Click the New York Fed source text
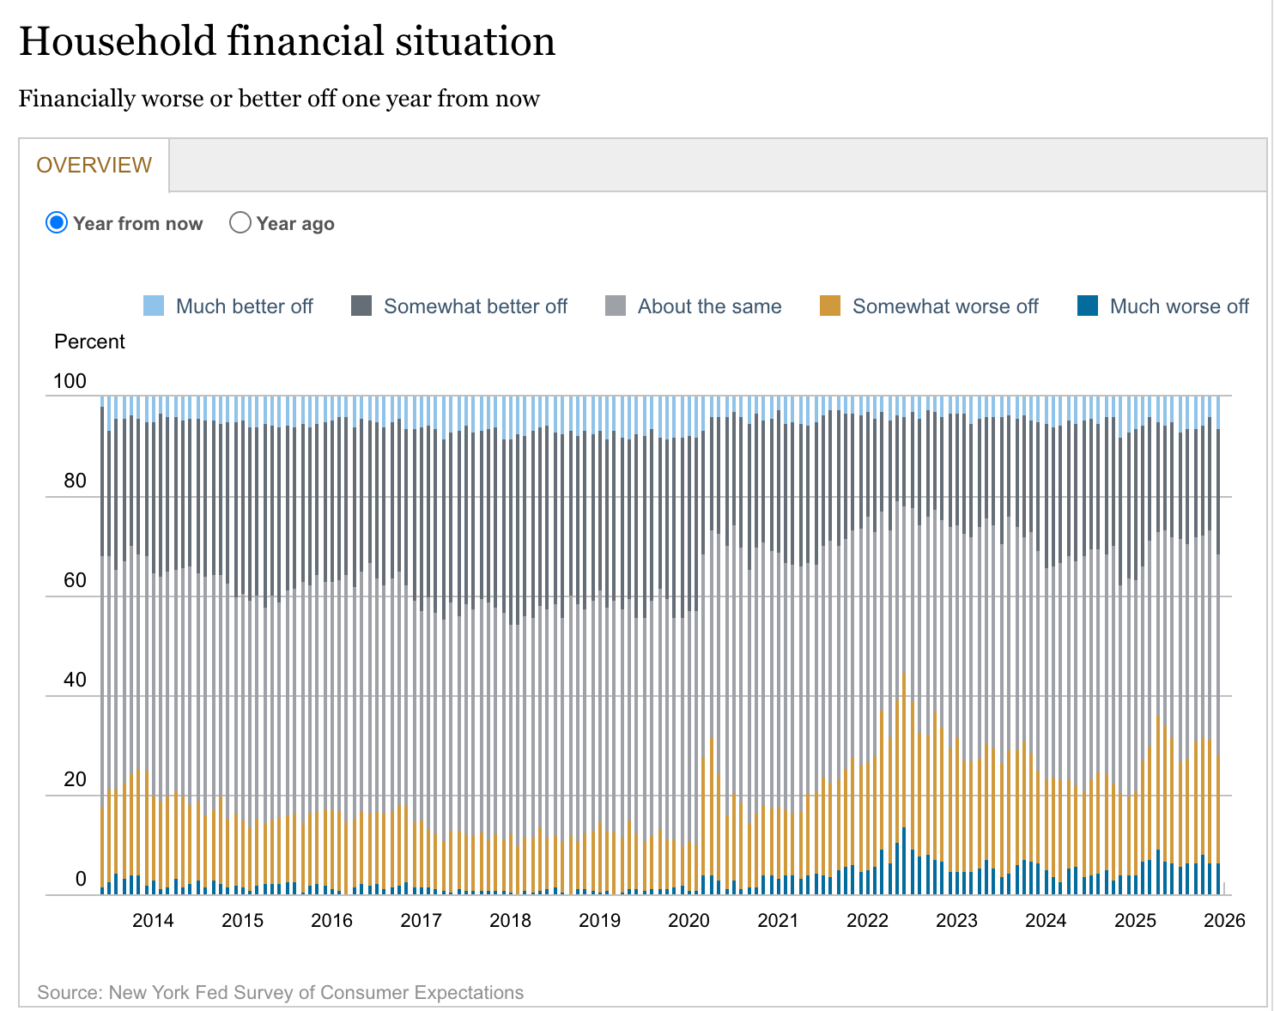Screen dimensions: 1274x1011 280,992
